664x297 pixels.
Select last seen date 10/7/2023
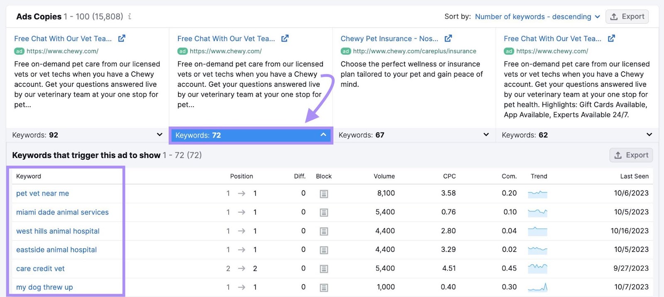click(632, 287)
